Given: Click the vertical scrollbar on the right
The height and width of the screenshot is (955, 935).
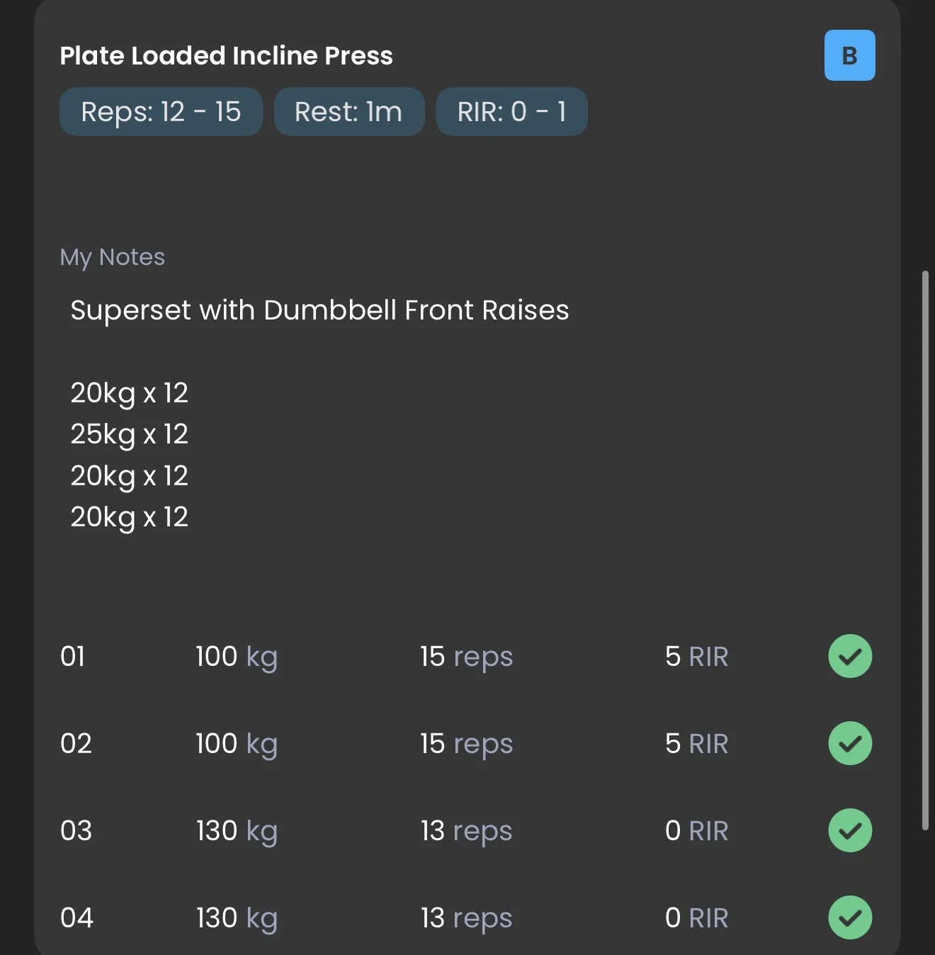Looking at the screenshot, I should [x=925, y=550].
